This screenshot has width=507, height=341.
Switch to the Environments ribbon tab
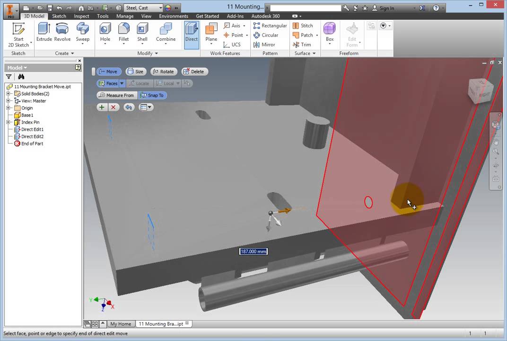[x=173, y=16]
